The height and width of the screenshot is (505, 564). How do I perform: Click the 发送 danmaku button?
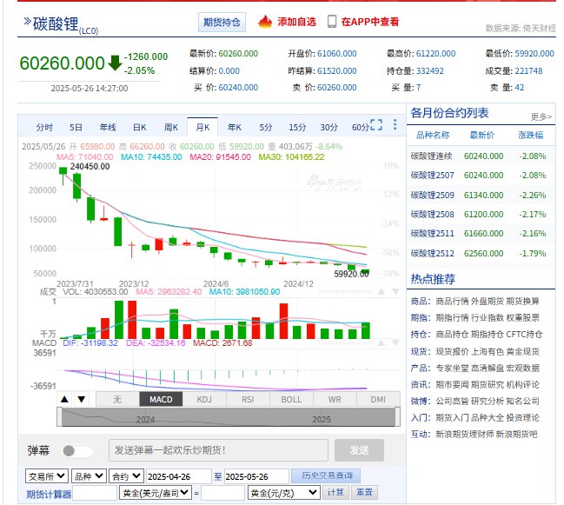tap(359, 450)
